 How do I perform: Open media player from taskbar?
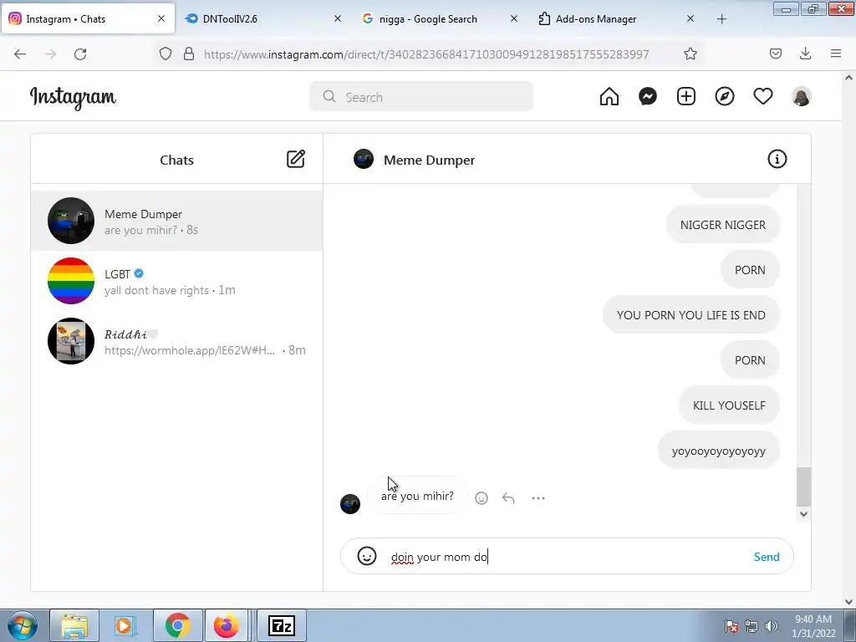click(126, 625)
